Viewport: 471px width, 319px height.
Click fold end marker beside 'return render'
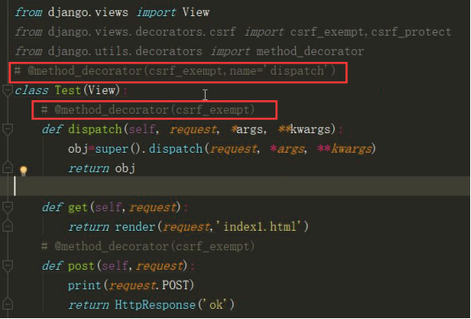(x=7, y=226)
